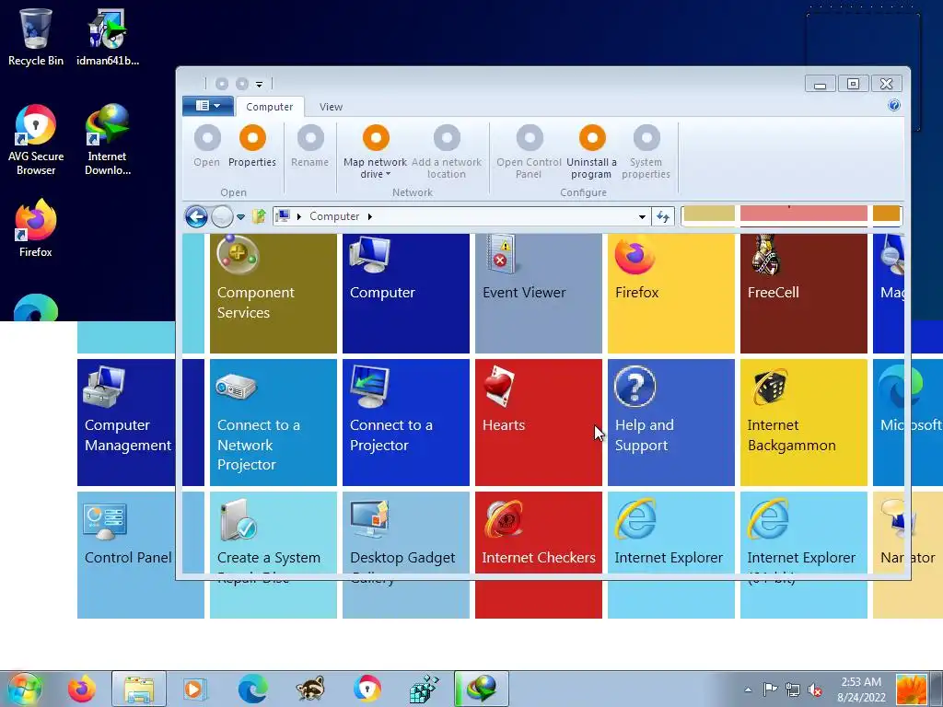
Task: Launch the Firefox tile in the grid
Action: tap(671, 294)
